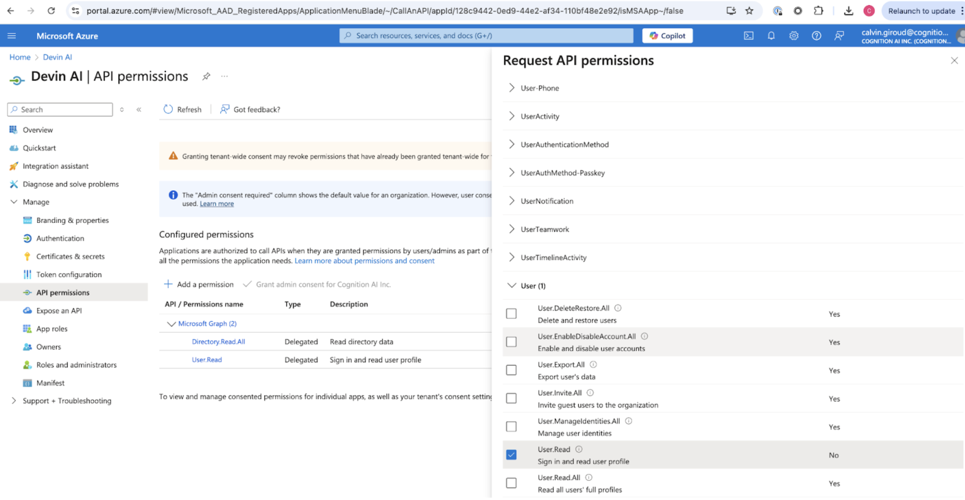This screenshot has width=965, height=500.
Task: Go to Expose an API page
Action: (59, 310)
